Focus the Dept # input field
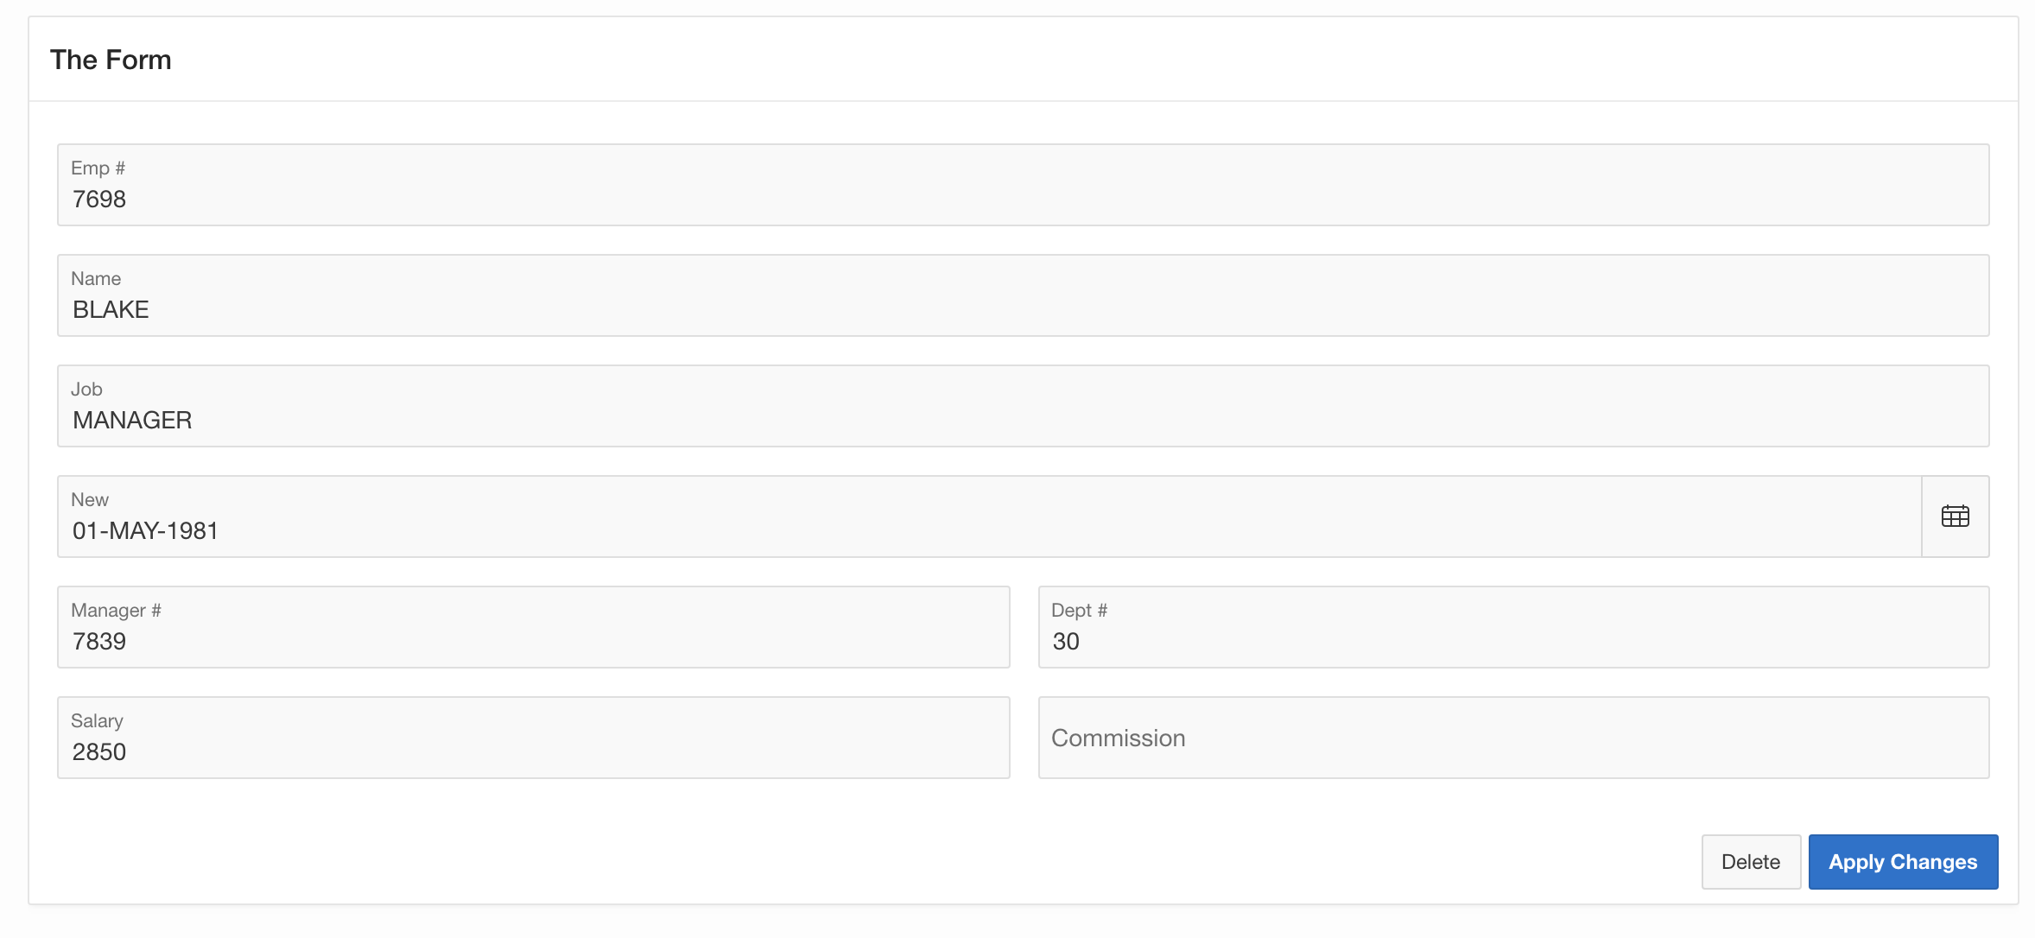 pos(1513,641)
